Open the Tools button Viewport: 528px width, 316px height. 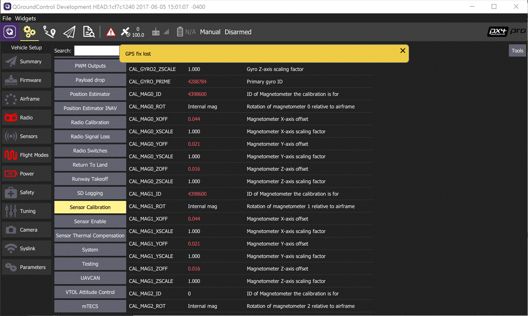(517, 51)
